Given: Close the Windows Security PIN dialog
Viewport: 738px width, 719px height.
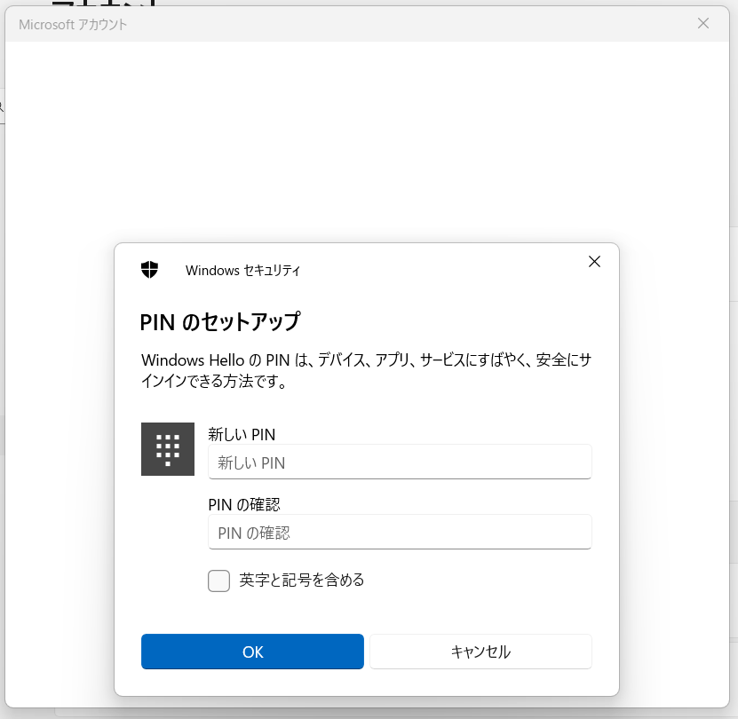Looking at the screenshot, I should click(x=594, y=261).
